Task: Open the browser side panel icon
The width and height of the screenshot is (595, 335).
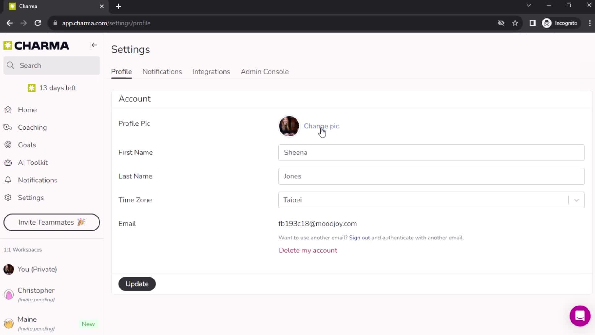Action: click(x=532, y=23)
